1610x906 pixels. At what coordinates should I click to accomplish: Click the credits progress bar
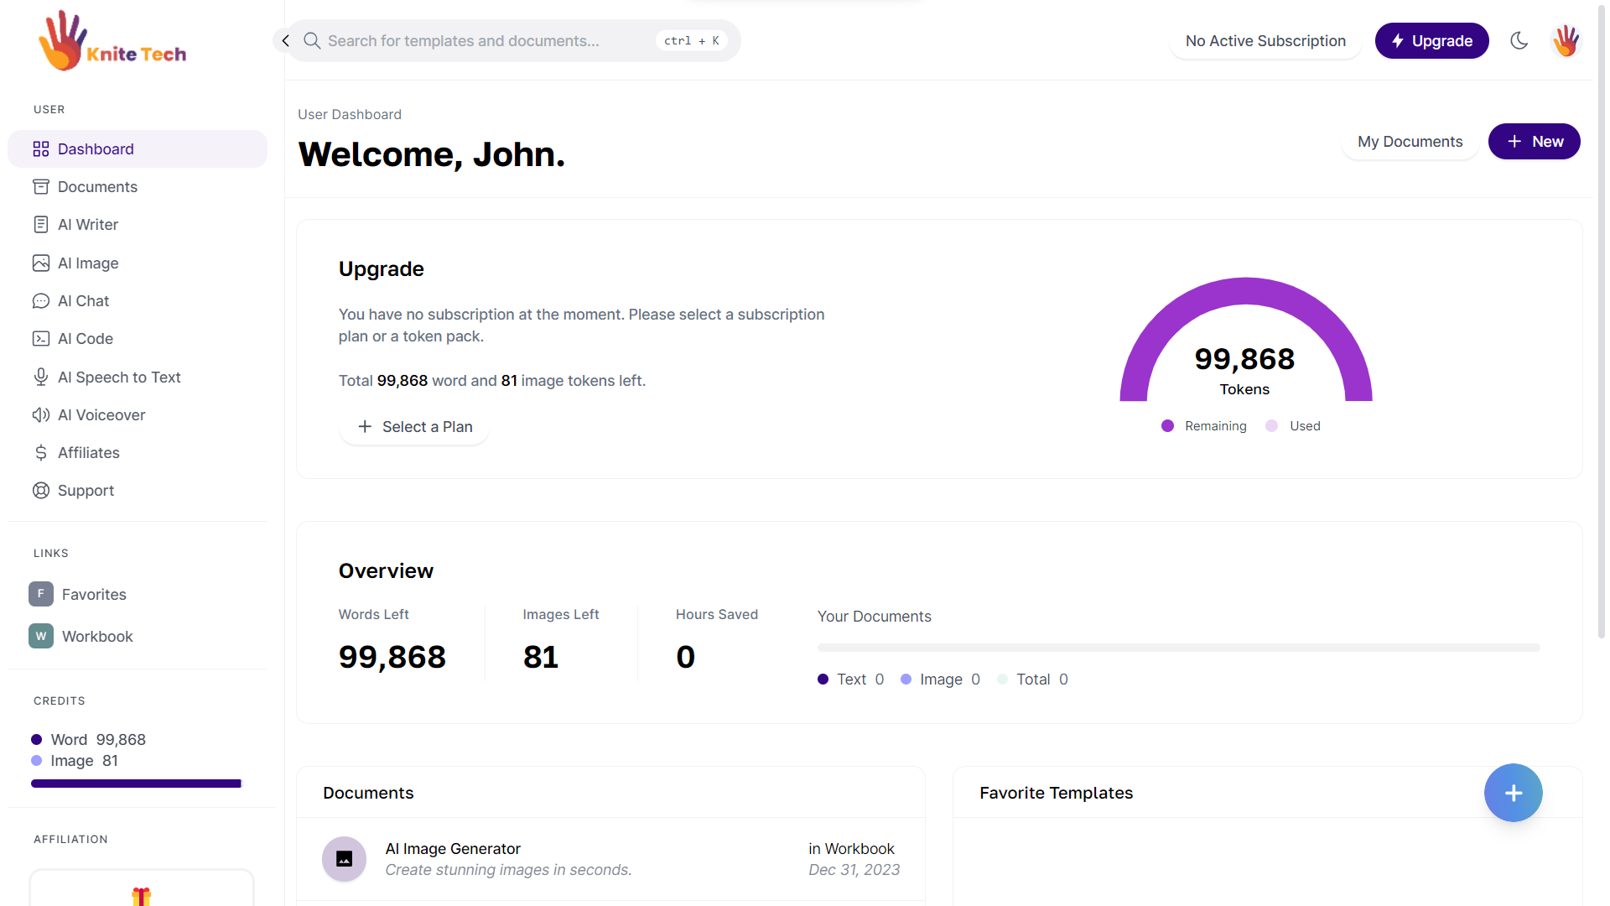pyautogui.click(x=136, y=784)
